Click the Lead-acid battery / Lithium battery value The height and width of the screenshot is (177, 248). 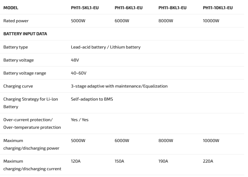click(106, 47)
